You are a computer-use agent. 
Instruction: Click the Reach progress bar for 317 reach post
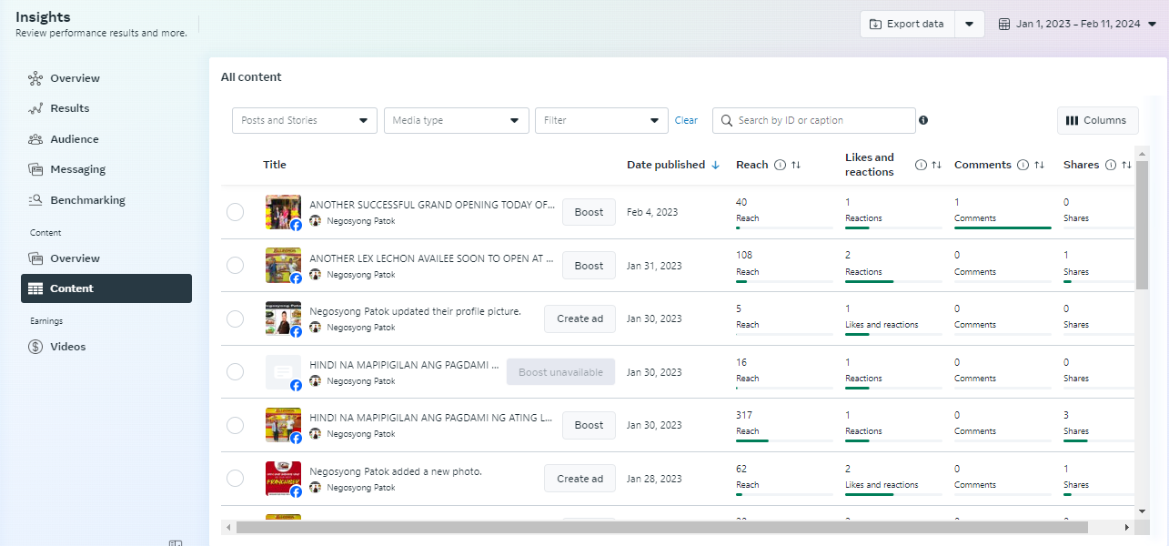[x=784, y=440]
